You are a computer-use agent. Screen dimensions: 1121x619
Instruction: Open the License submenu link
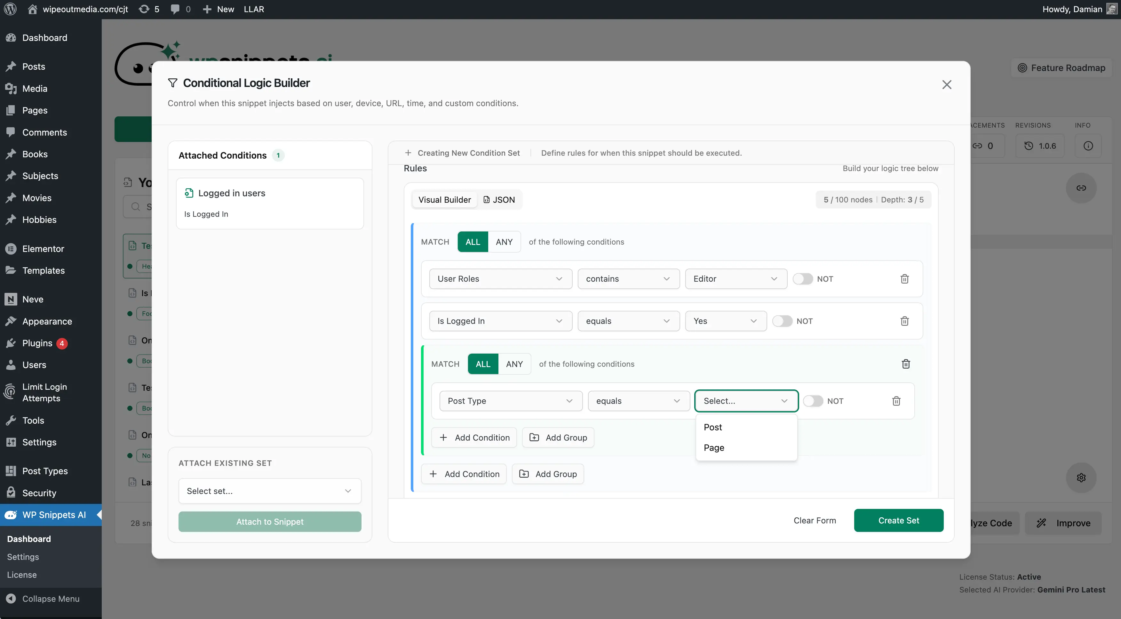[x=22, y=575]
